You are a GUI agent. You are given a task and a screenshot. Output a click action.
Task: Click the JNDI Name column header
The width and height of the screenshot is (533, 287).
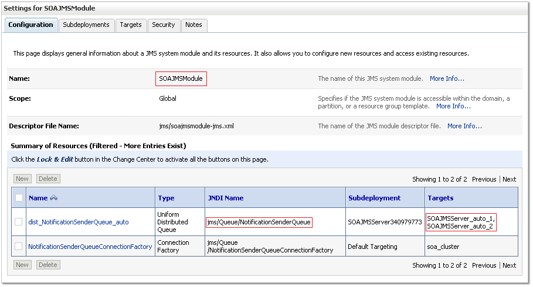tap(226, 198)
